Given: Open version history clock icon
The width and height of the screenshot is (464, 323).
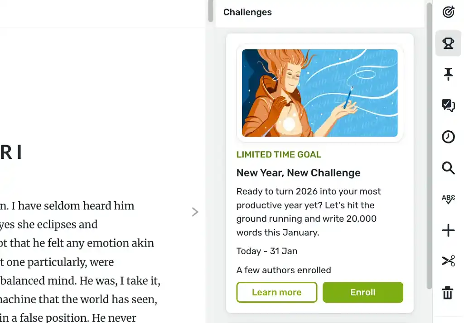Looking at the screenshot, I should point(448,137).
